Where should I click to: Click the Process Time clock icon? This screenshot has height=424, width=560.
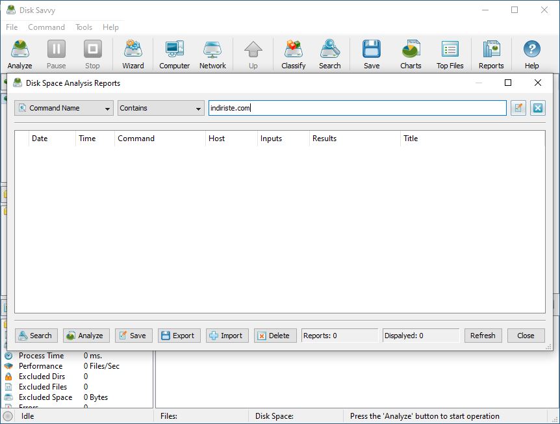coord(8,356)
